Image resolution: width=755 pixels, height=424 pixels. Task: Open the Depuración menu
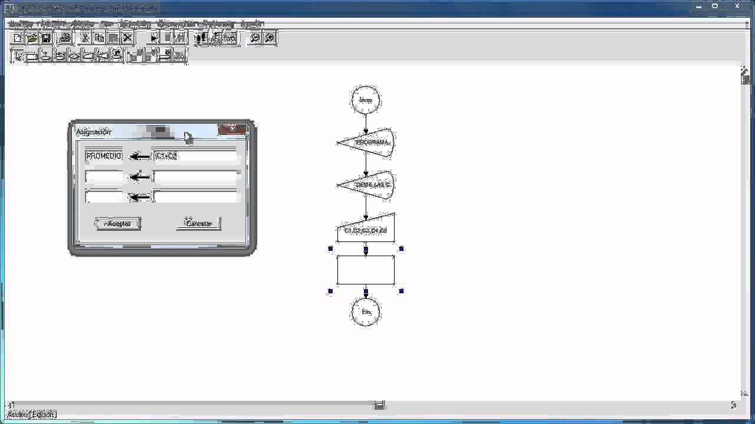click(x=178, y=24)
